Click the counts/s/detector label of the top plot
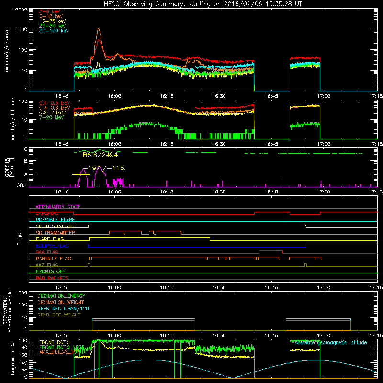Screen dimensions: 383x383 [7, 50]
